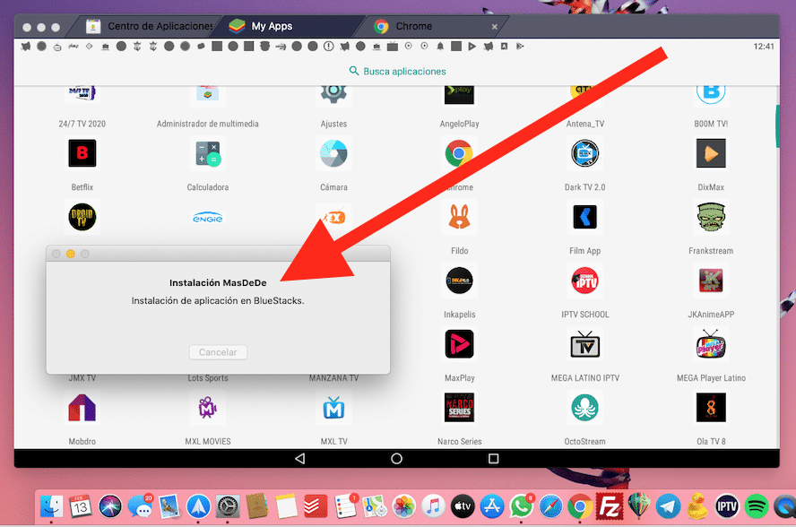
Task: Open FileZilla from the Dock
Action: tap(609, 505)
